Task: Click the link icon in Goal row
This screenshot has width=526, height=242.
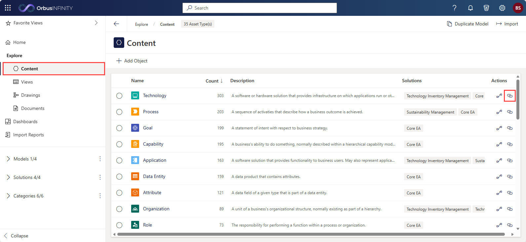Action: click(x=510, y=128)
